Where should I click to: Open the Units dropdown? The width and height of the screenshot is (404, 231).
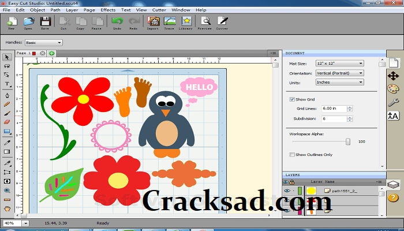[339, 82]
